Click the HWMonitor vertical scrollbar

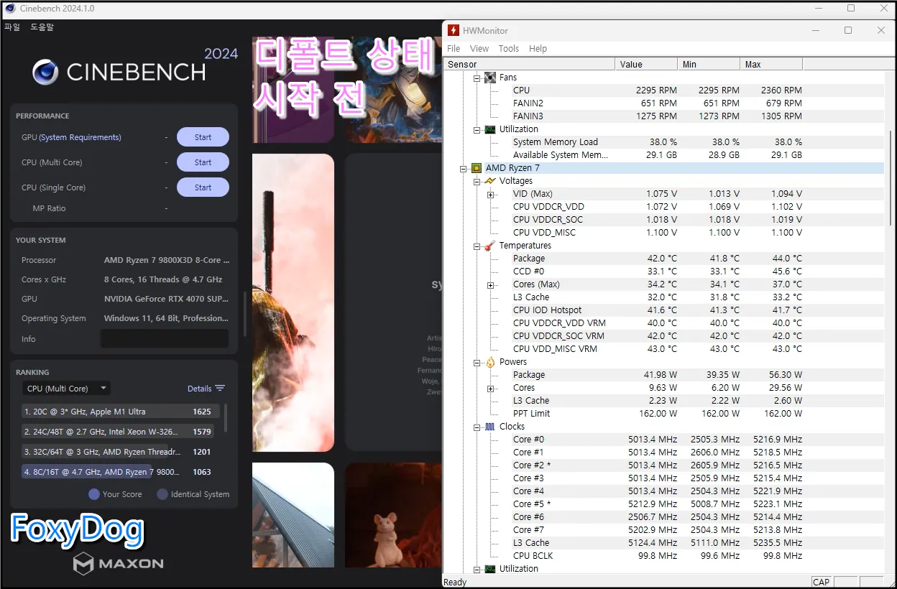coord(891,180)
